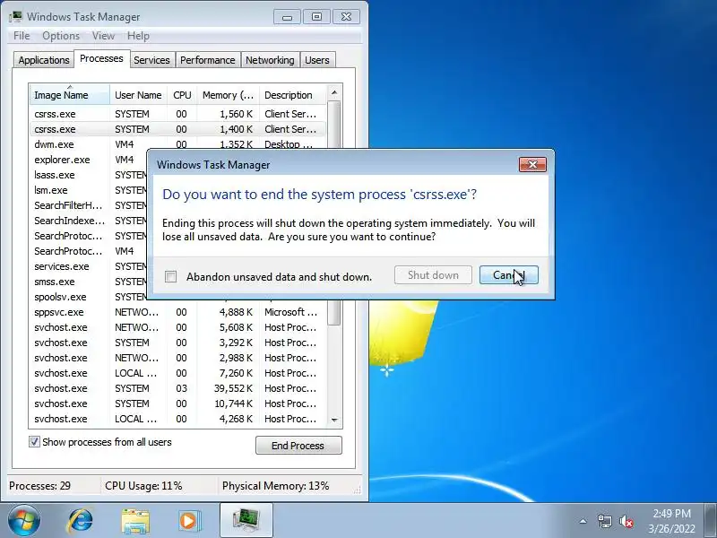Sort by Image Name column header

pos(70,95)
